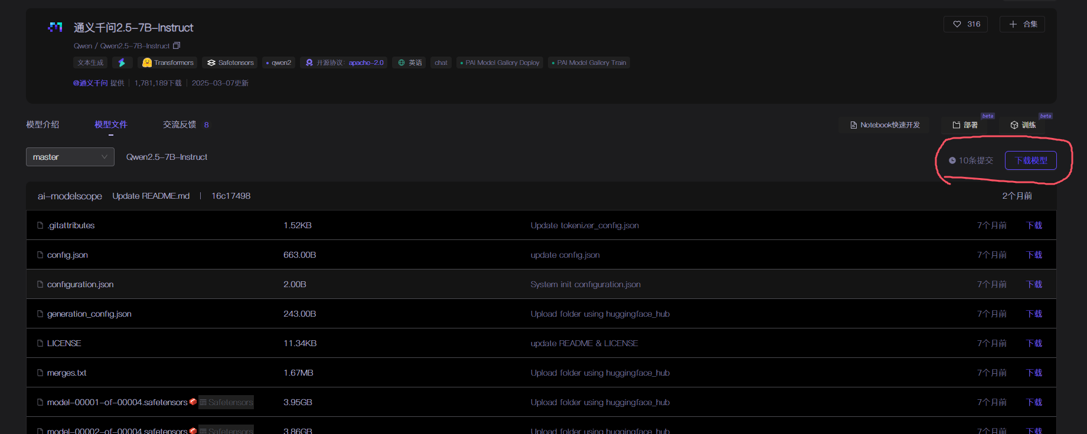Image resolution: width=1087 pixels, height=434 pixels.
Task: Click the red LFS cube icon on model-00001-of-00004.safetensors
Action: [x=193, y=402]
